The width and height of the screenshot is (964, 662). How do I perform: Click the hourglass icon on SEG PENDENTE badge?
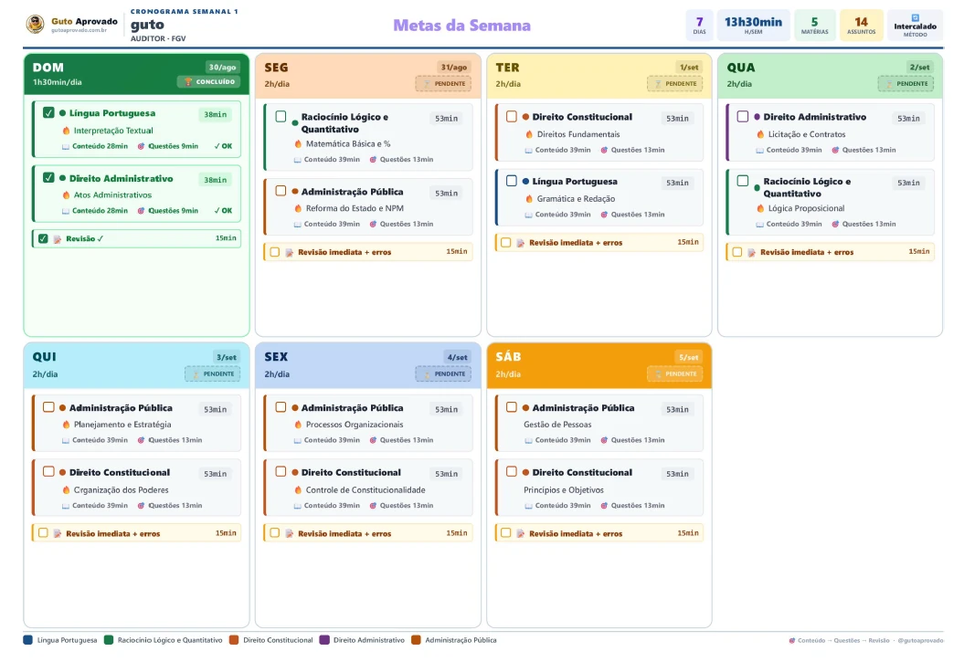pyautogui.click(x=427, y=83)
